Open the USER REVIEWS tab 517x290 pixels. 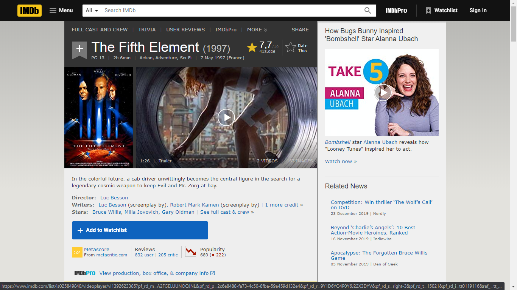coord(185,30)
